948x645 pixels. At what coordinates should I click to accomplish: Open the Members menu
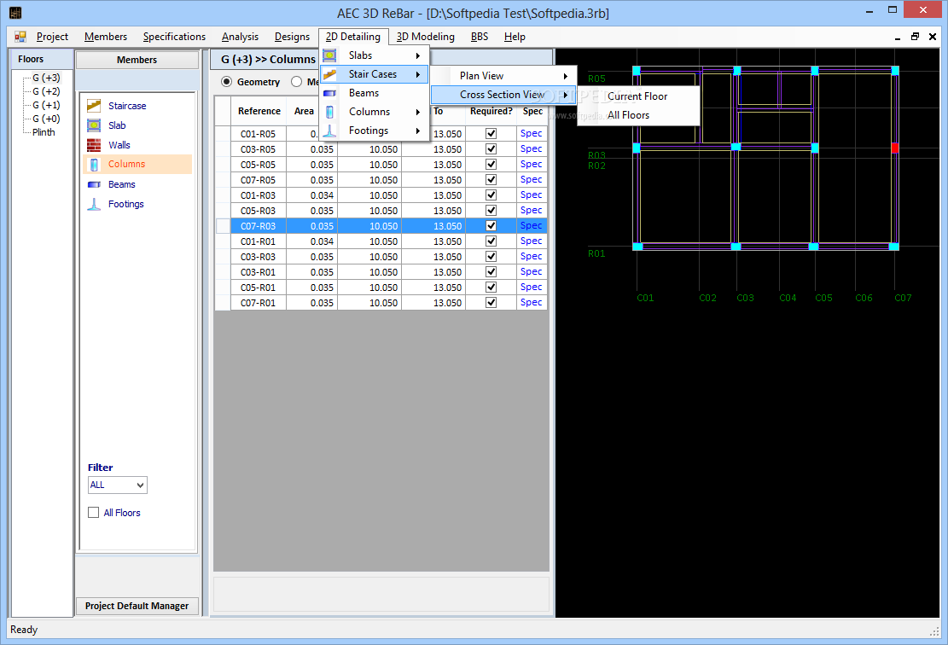click(x=106, y=37)
